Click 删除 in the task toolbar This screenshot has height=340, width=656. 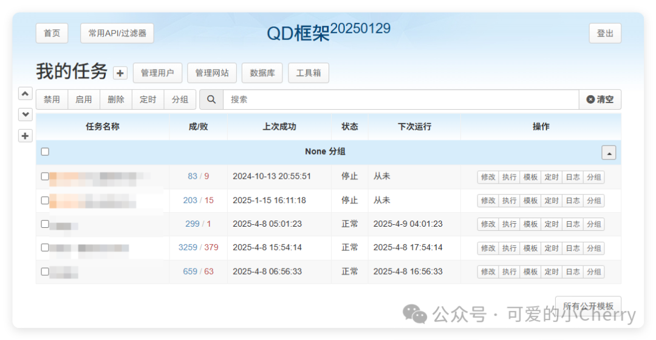(x=116, y=99)
